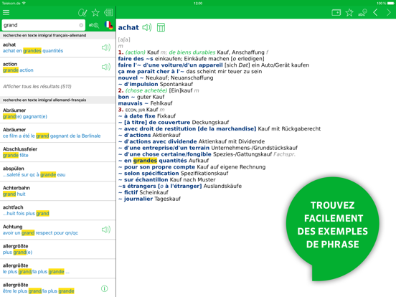Open result 'achat en grandes quantités'
Screen dimensions: 396x297
pos(58,48)
